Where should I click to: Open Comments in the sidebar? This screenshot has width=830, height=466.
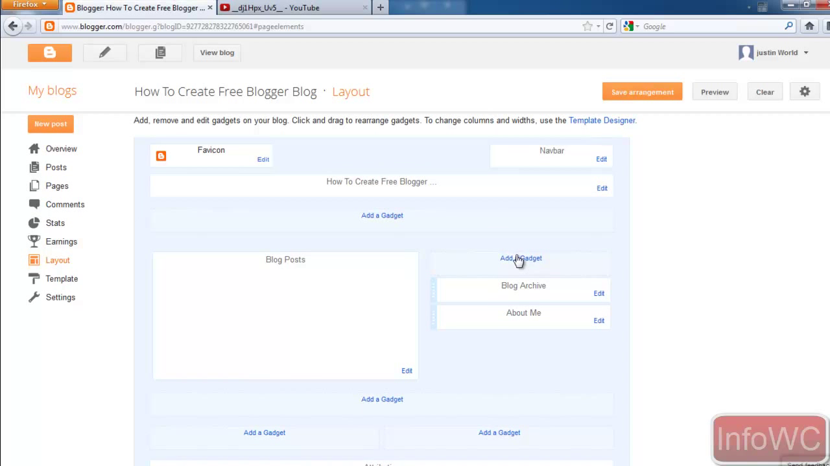(x=65, y=205)
